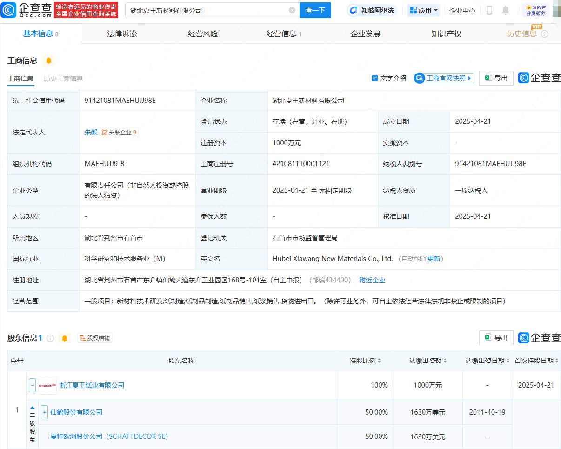Screen dimensions: 561x449
Task: Open 夏特欧洲股份公司 (SCHATTDECOR SE) link
Action: (x=109, y=436)
